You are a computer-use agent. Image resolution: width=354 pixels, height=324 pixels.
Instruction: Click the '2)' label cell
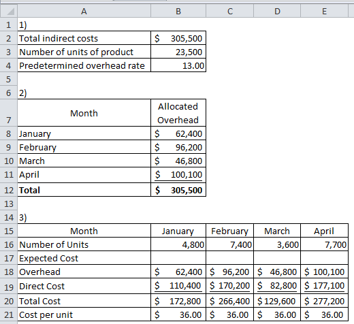click(x=84, y=93)
